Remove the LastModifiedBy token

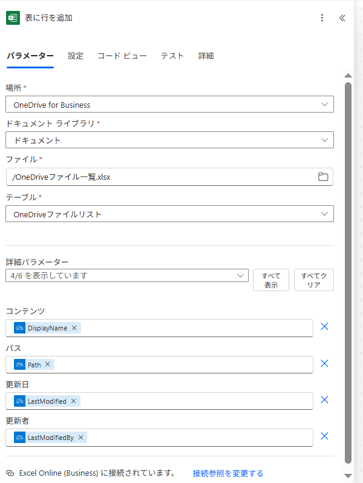click(x=80, y=438)
